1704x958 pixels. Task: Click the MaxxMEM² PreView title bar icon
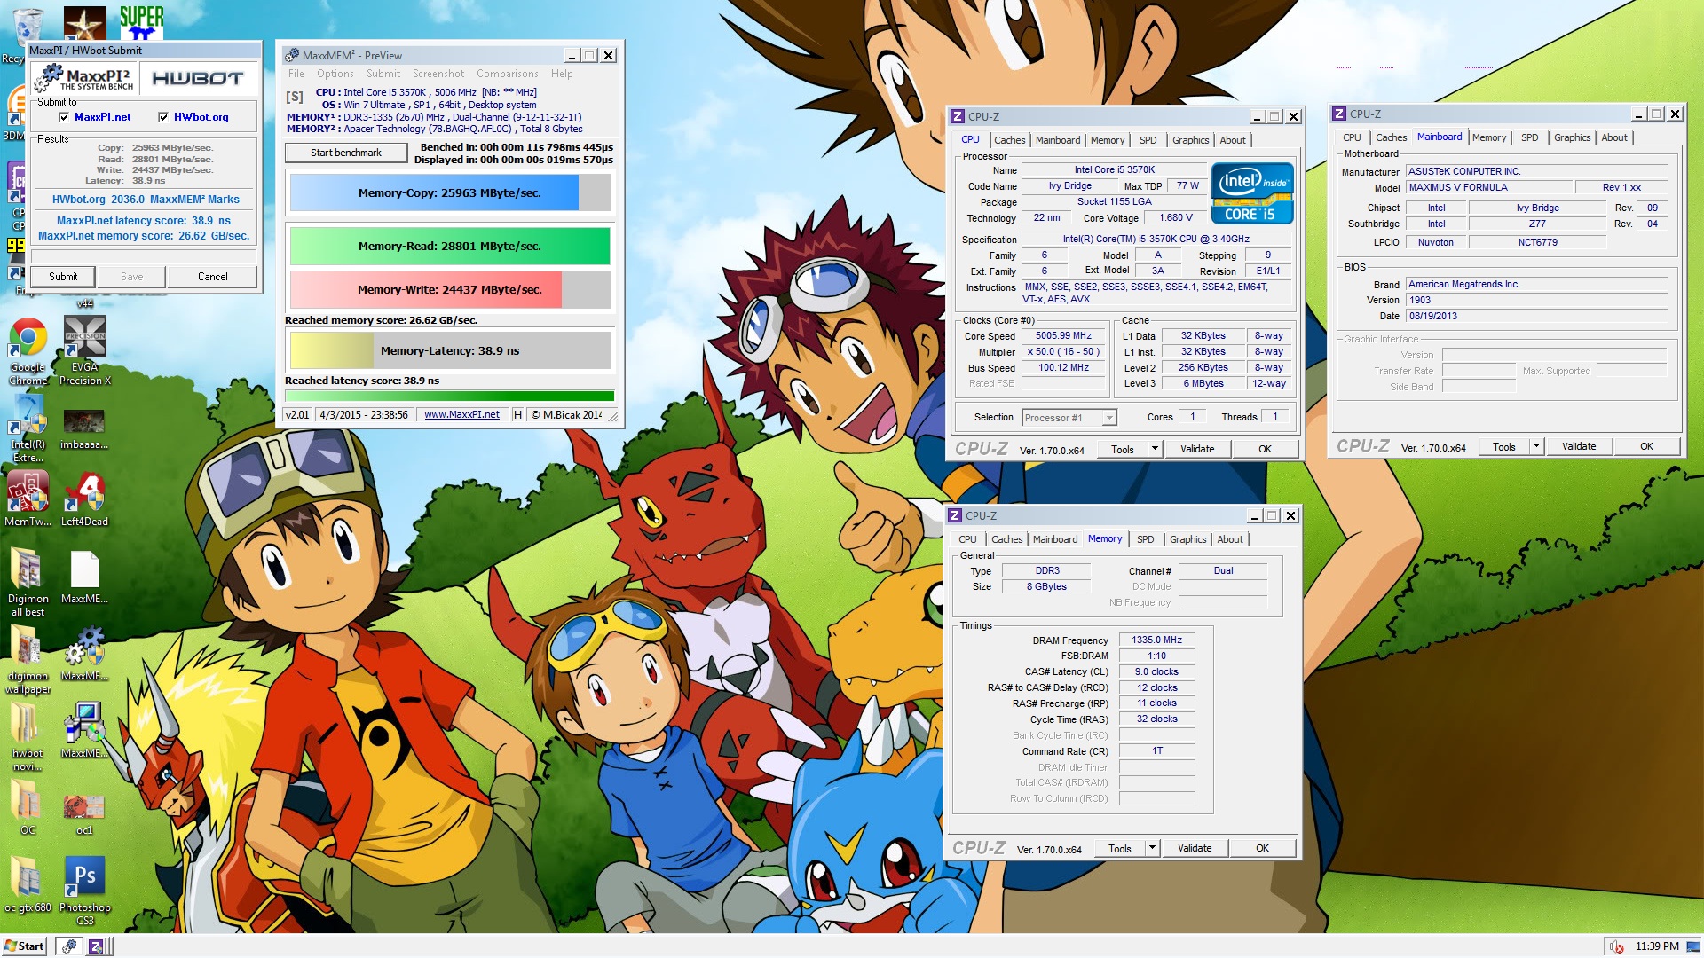292,55
